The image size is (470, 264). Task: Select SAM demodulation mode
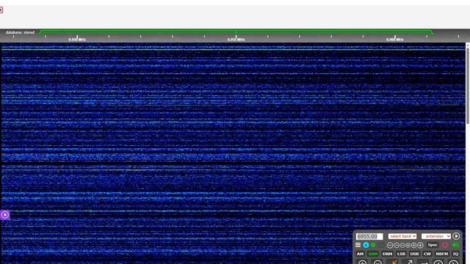[x=373, y=254]
